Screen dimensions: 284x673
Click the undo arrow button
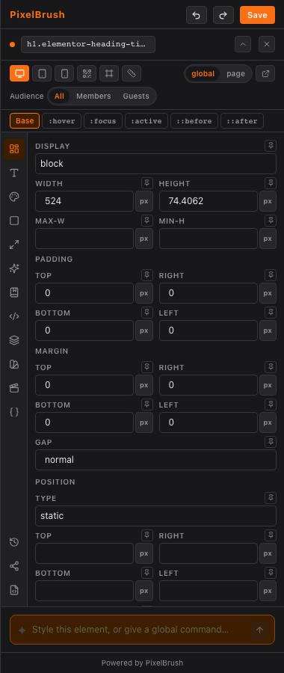pyautogui.click(x=196, y=15)
